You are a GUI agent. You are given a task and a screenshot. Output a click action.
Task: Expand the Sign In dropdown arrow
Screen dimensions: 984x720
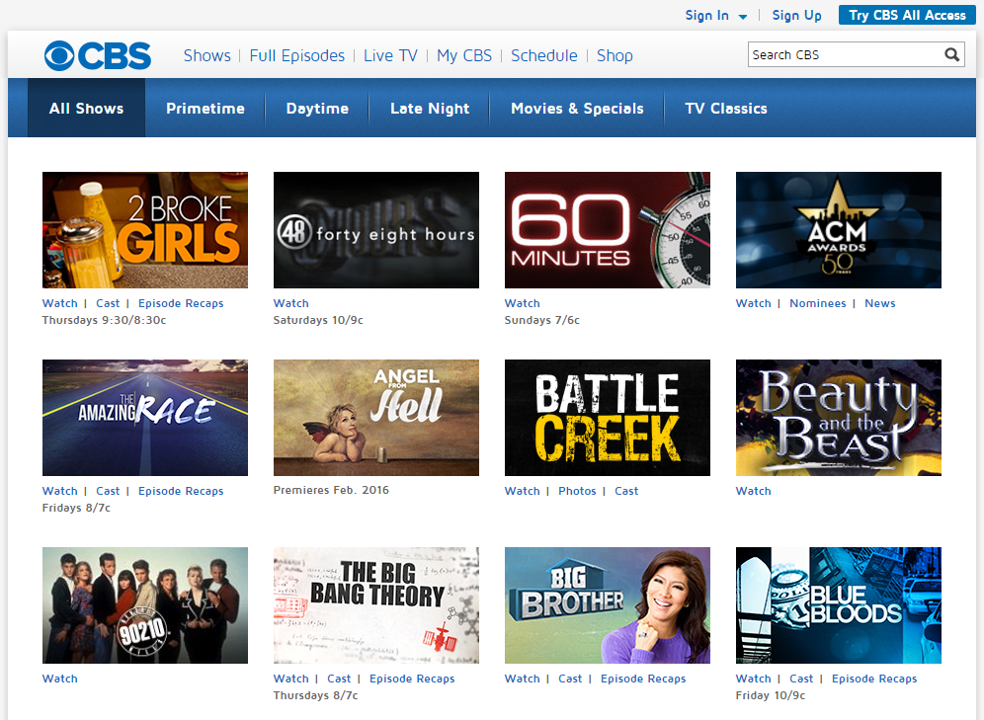743,17
